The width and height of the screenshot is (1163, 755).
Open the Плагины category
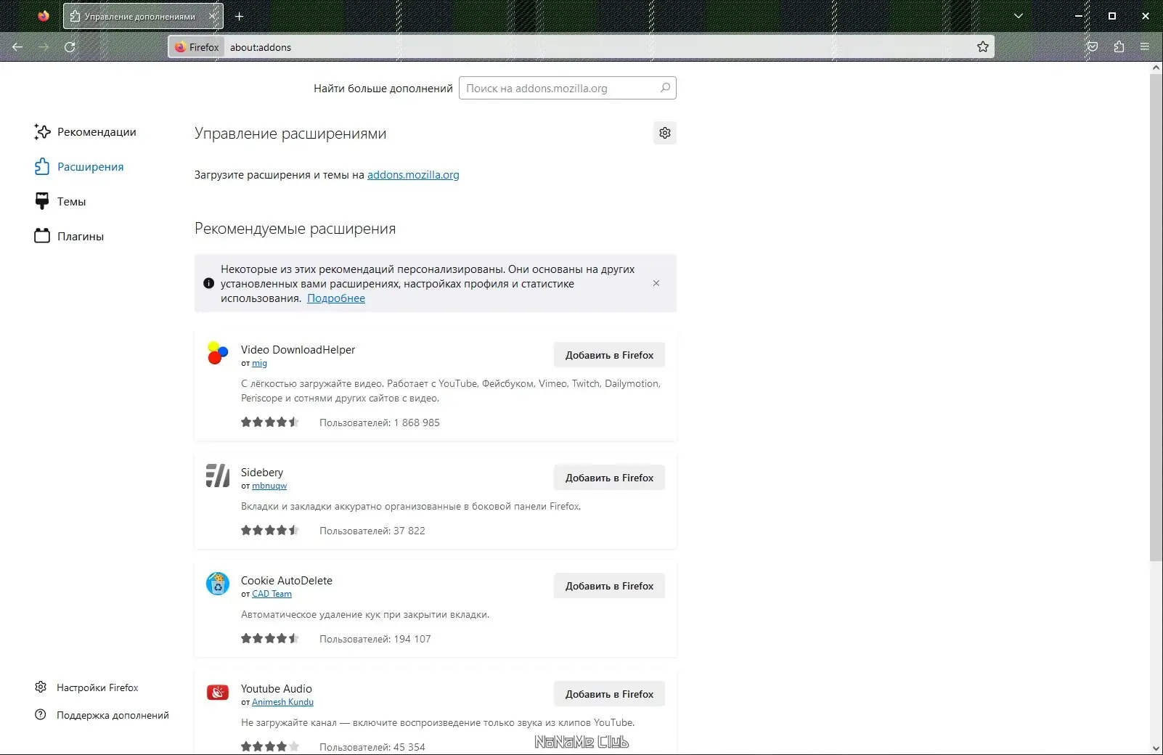point(70,237)
